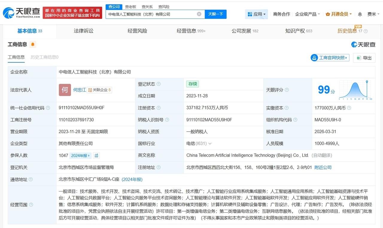This screenshot has height=228, width=383.
Task: Click the 工商官网快照 button
Action: click(330, 58)
